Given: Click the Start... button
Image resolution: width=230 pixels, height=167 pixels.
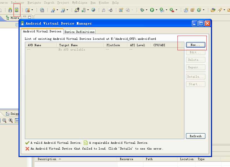Looking at the screenshot, I should [x=195, y=84].
